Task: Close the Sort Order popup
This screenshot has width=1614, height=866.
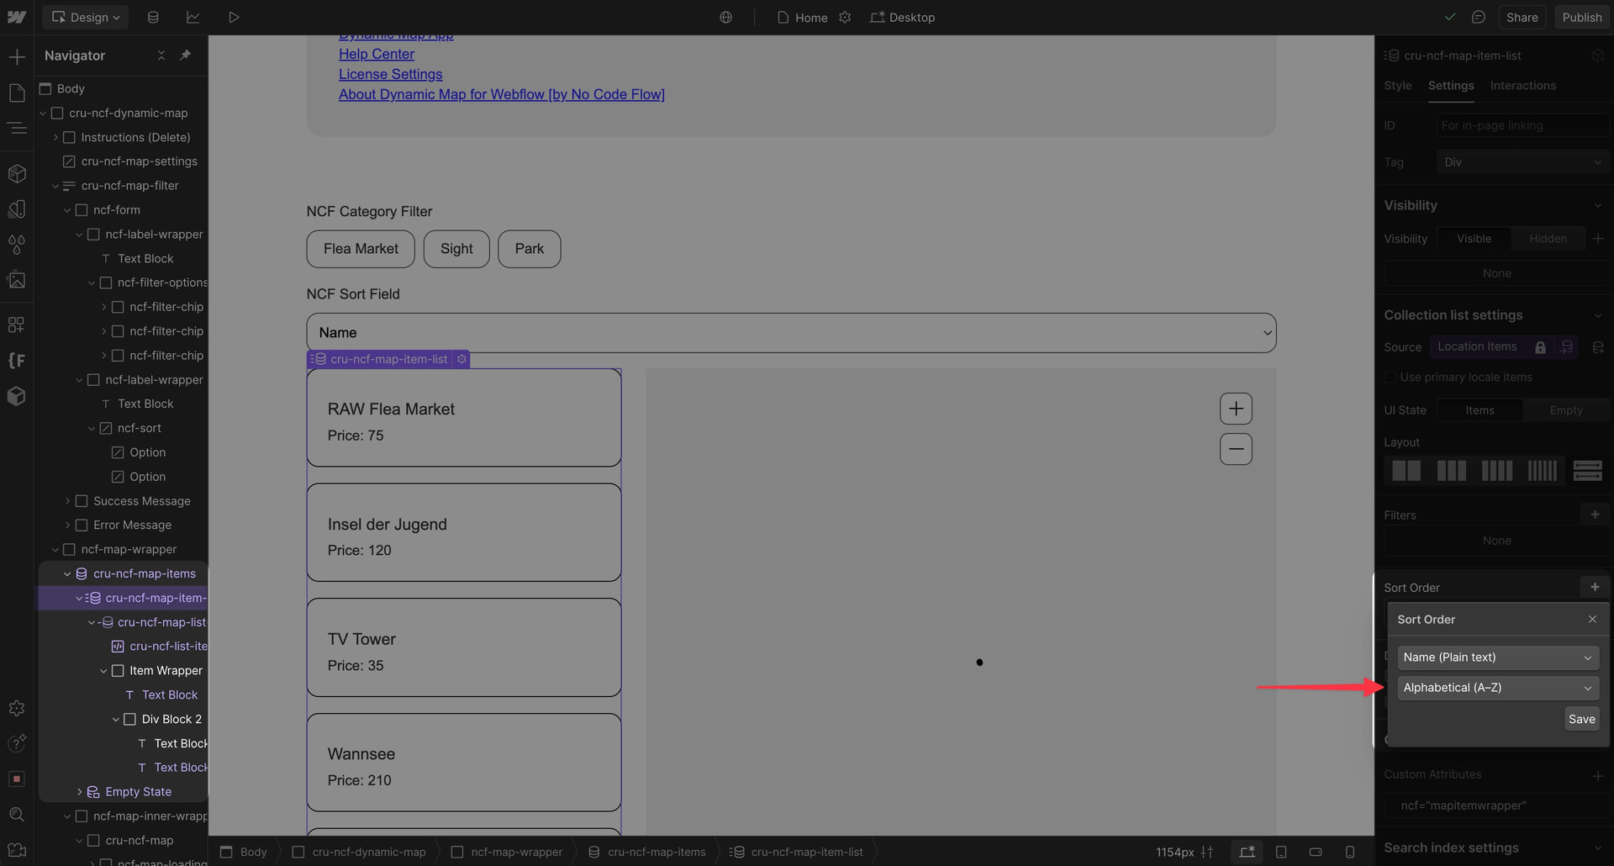Action: [1592, 619]
